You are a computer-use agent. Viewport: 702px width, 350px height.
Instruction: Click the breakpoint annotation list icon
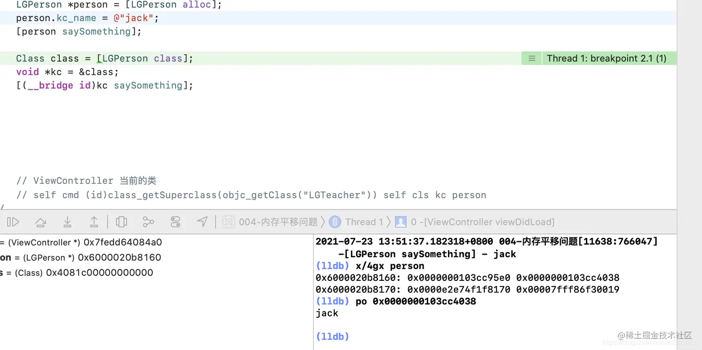click(532, 58)
